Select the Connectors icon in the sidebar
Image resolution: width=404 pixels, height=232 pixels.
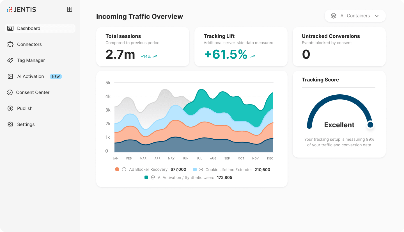point(10,44)
